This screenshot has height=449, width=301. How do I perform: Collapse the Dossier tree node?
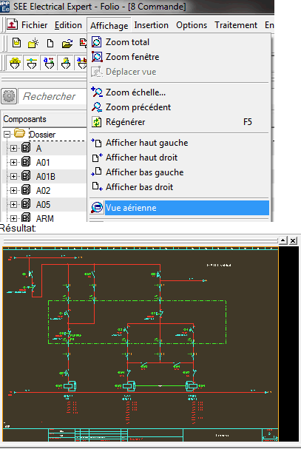7,134
